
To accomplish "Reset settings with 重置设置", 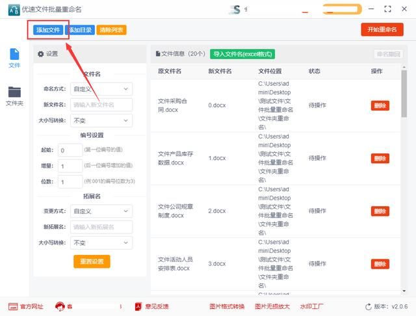I will (x=92, y=261).
